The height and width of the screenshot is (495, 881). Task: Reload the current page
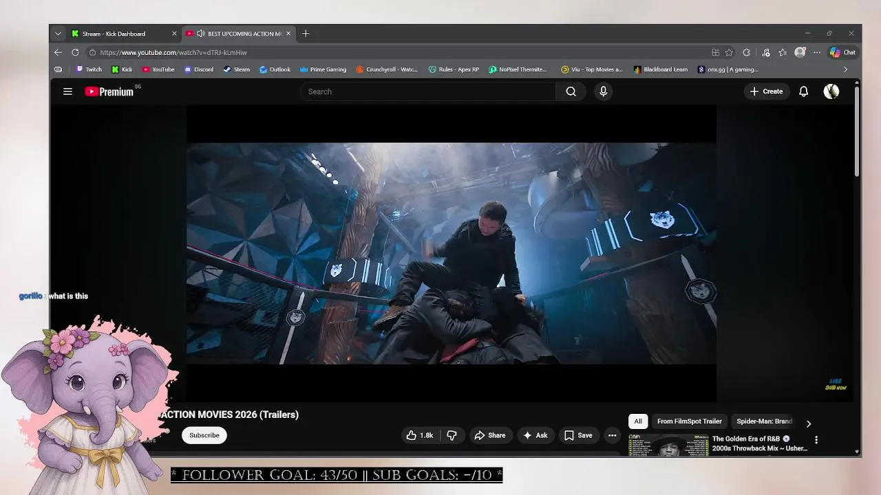pos(75,52)
